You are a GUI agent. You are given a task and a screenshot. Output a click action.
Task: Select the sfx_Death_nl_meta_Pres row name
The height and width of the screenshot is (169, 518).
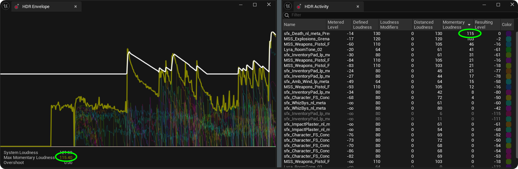307,34
